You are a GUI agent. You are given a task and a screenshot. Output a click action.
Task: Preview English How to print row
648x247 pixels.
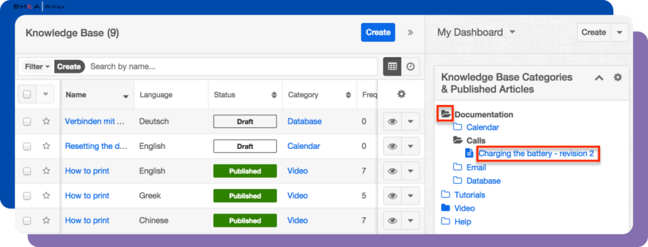pyautogui.click(x=392, y=171)
